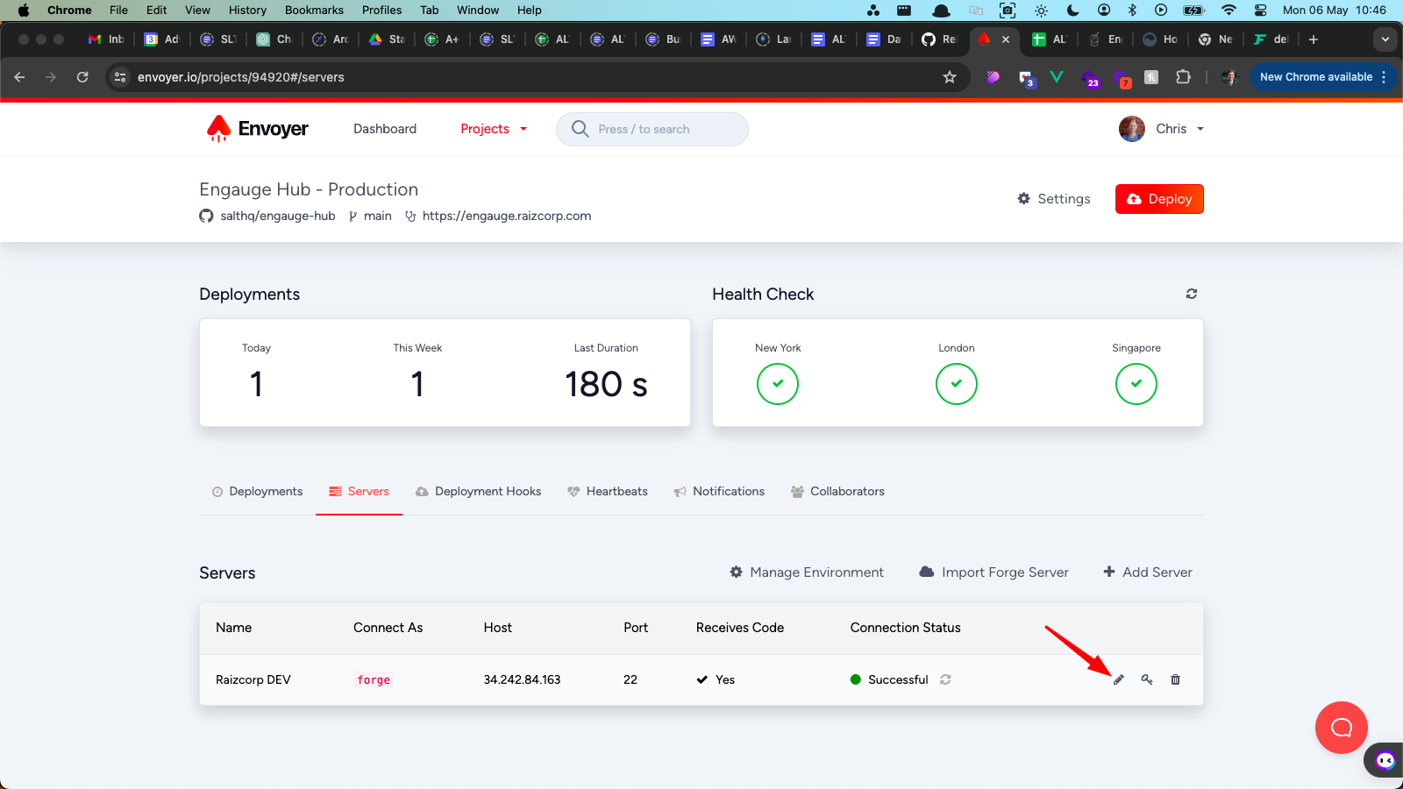Refresh the Health Check panel
Image resolution: width=1403 pixels, height=789 pixels.
pyautogui.click(x=1191, y=294)
